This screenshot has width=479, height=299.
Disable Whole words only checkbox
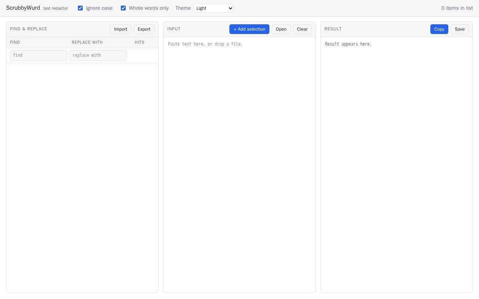pos(123,8)
